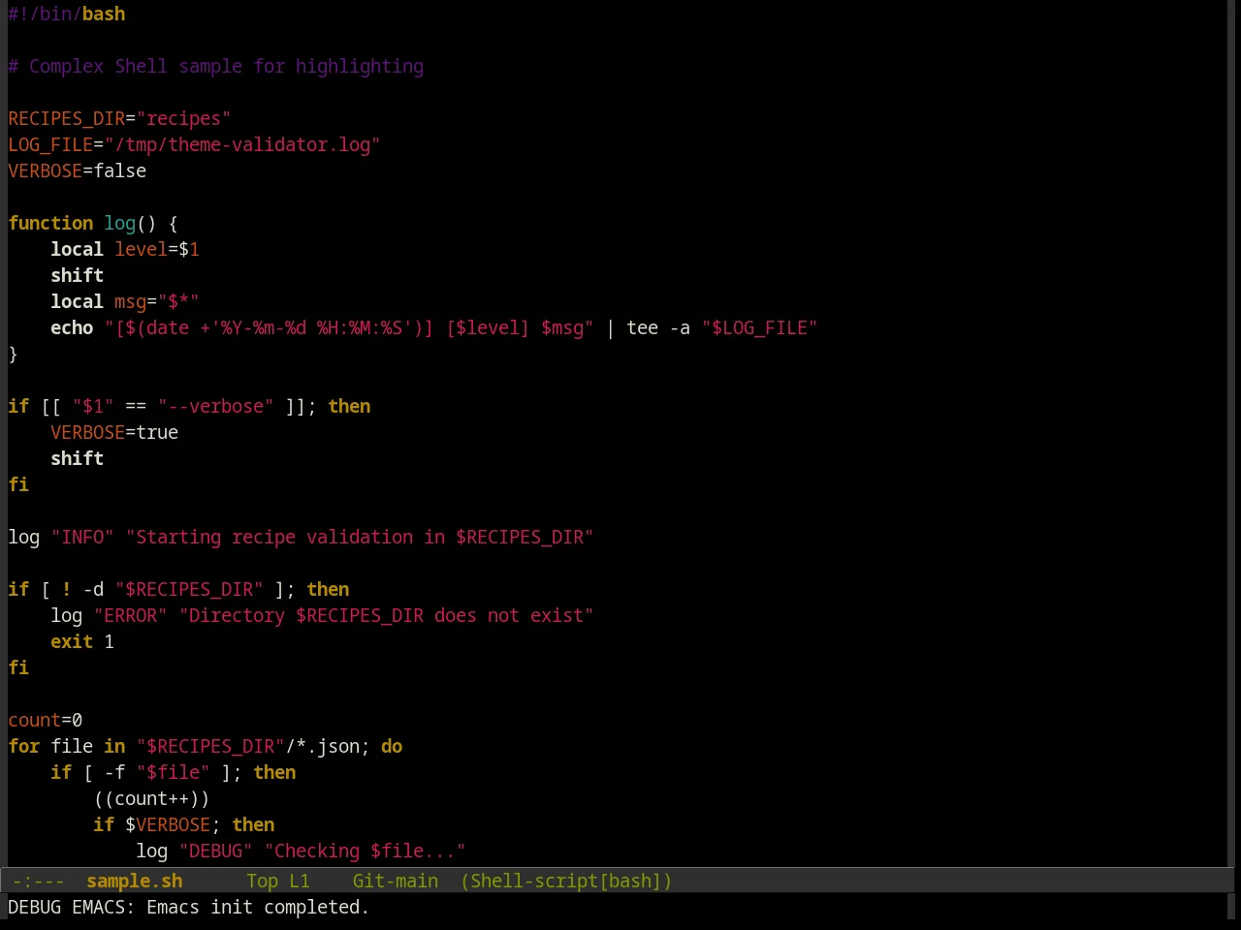The height and width of the screenshot is (930, 1241).
Task: Click "Starting recipe validation in $RECIPES_DIR" string
Action: (360, 537)
